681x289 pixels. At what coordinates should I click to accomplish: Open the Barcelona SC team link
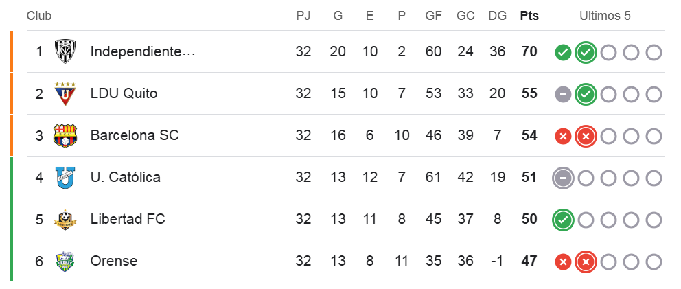point(135,135)
